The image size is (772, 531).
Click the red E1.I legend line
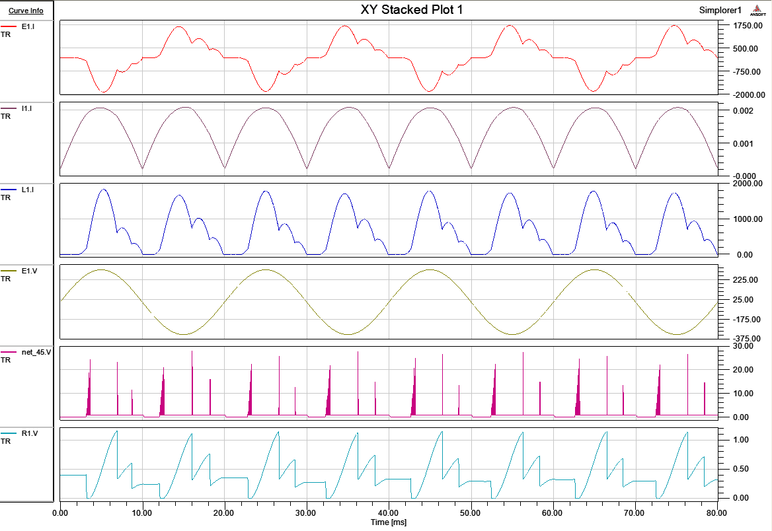(9, 26)
